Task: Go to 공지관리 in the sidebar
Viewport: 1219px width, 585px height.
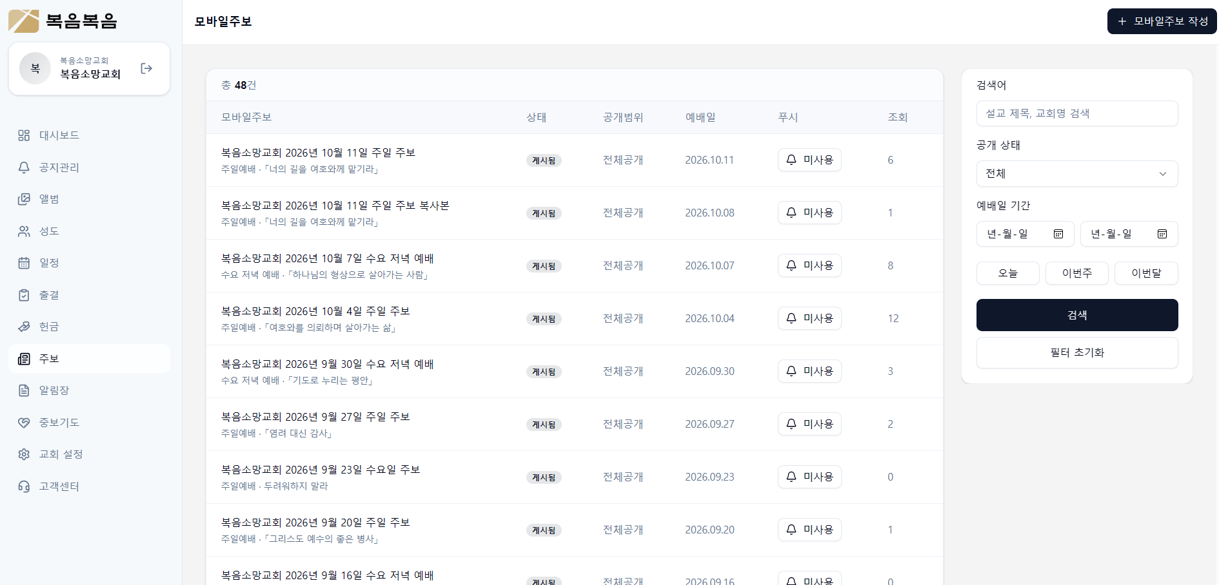Action: click(89, 168)
